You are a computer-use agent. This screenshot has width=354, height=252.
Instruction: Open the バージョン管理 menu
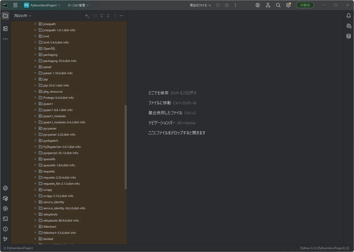pos(78,5)
